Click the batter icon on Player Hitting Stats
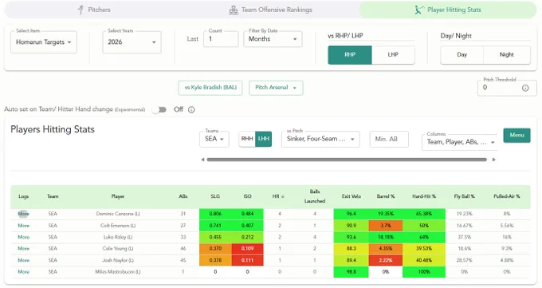The image size is (542, 288). (419, 10)
